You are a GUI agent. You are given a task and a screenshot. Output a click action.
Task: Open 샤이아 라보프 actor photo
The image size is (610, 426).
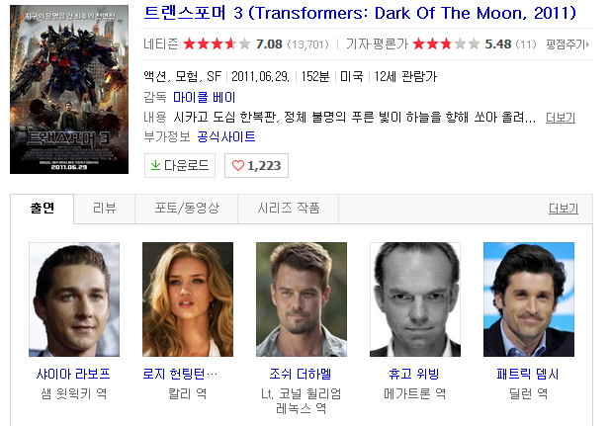[74, 299]
